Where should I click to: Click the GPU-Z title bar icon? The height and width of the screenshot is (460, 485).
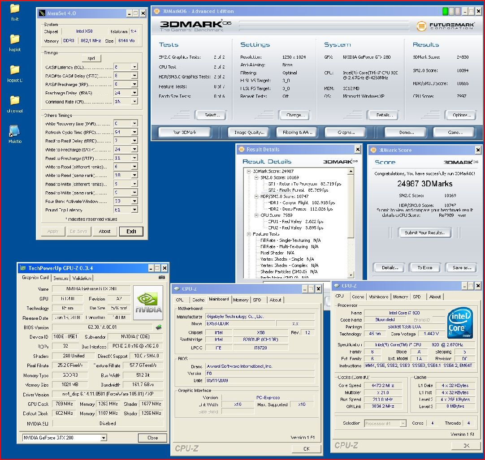click(x=23, y=268)
